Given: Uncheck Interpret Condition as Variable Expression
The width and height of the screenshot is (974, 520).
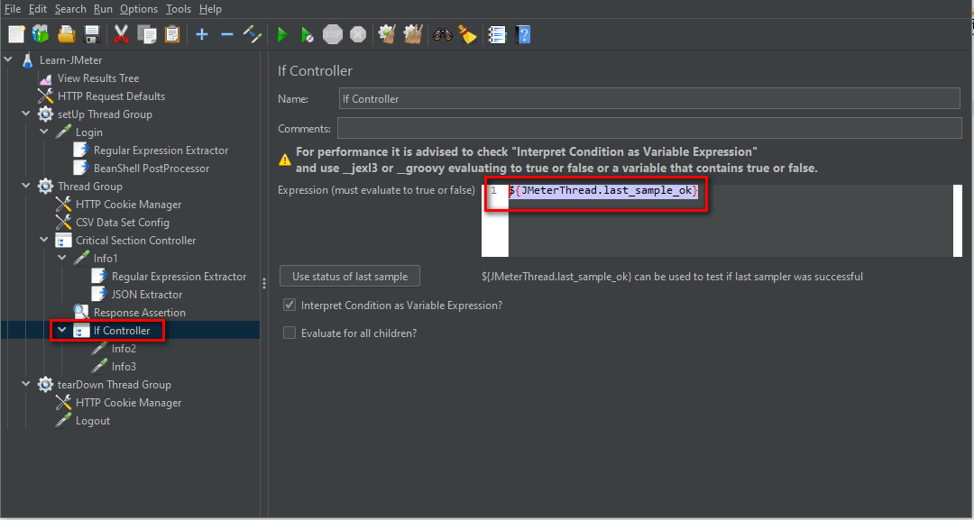Looking at the screenshot, I should (289, 305).
